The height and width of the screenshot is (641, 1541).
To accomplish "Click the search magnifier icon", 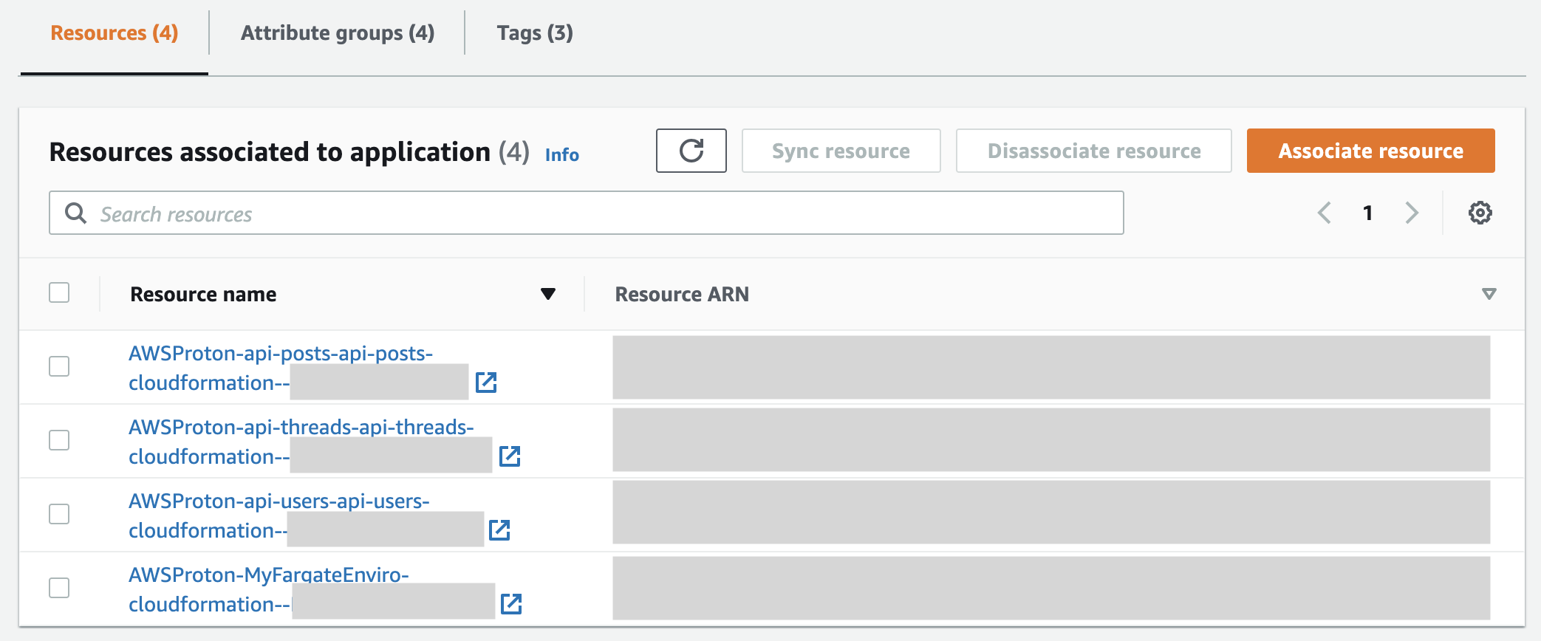I will click(x=75, y=213).
